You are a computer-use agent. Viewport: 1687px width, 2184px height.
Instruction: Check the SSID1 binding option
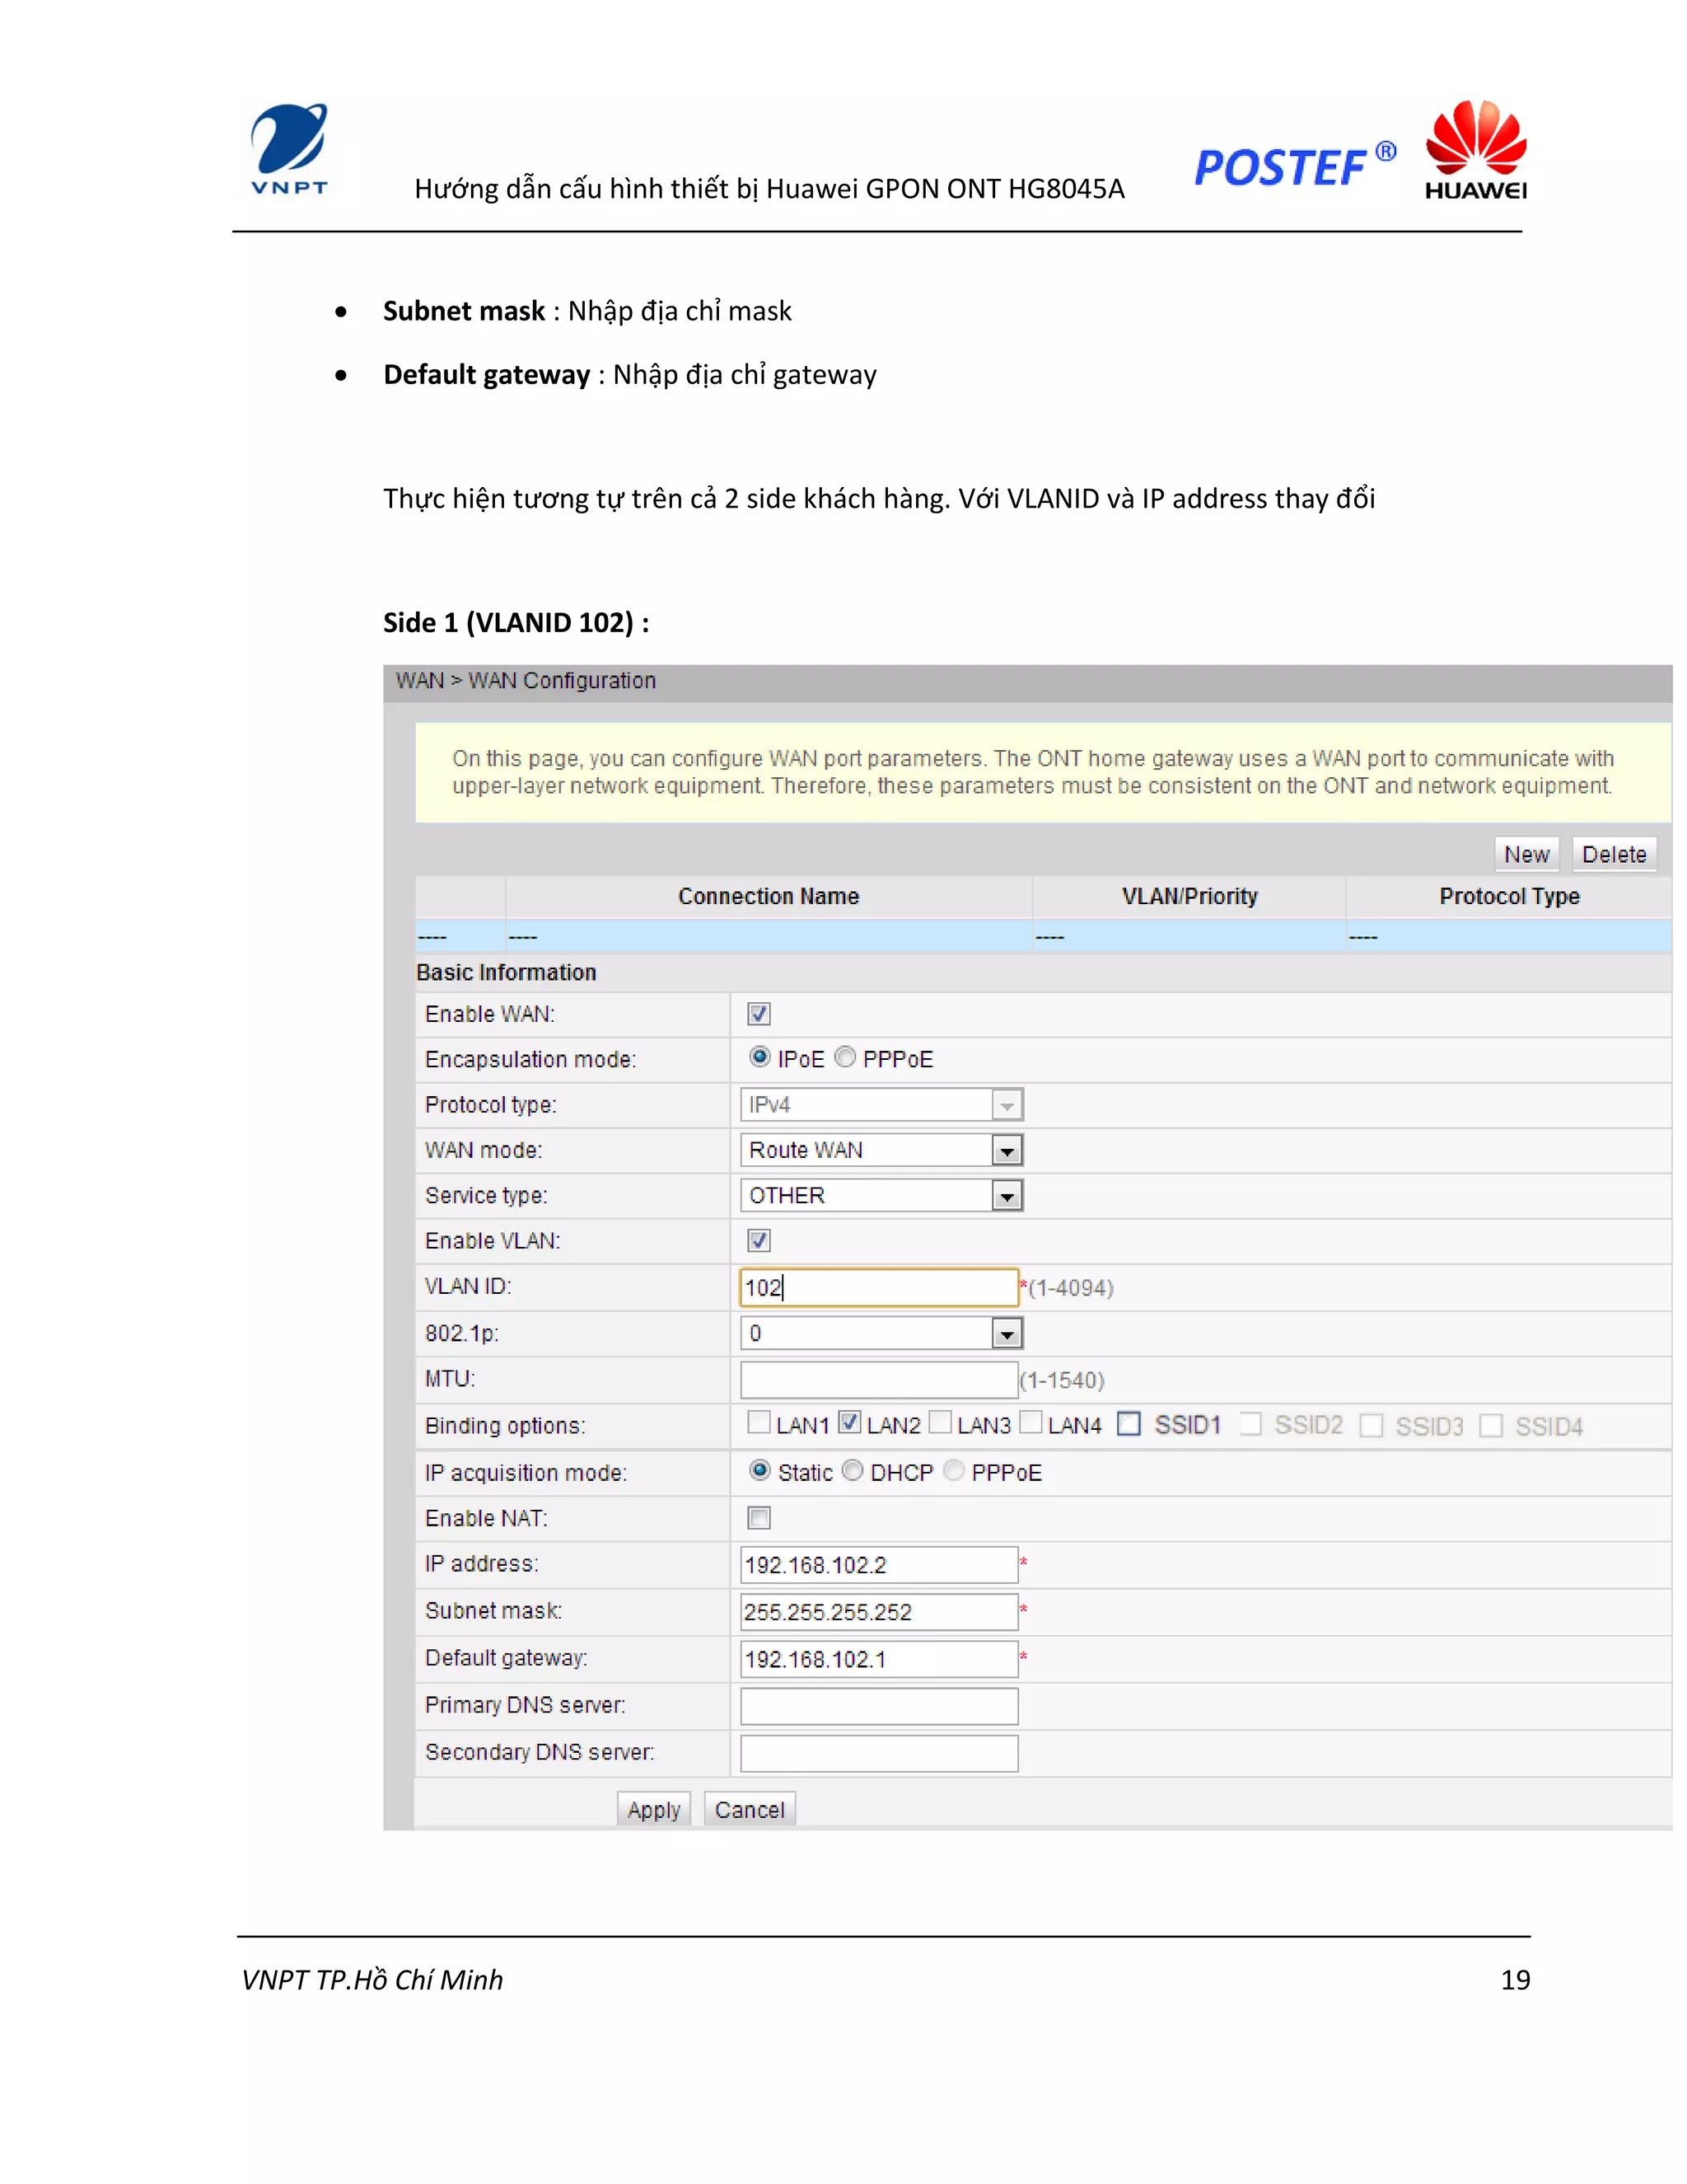1129,1424
